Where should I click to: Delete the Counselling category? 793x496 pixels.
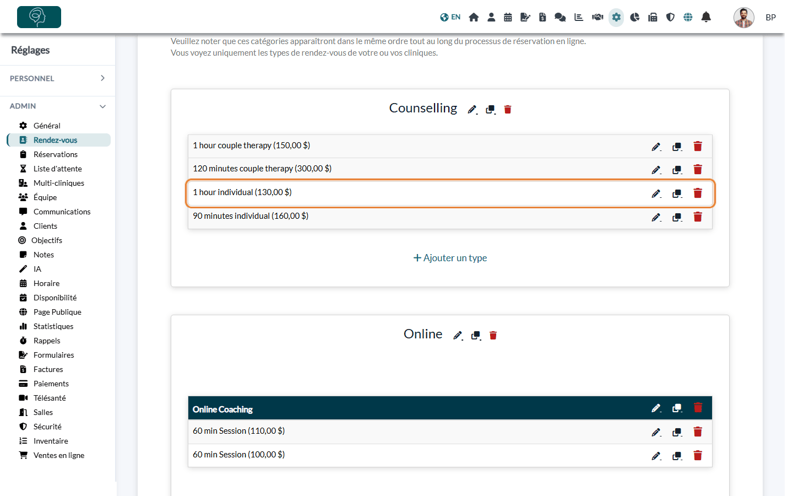508,110
